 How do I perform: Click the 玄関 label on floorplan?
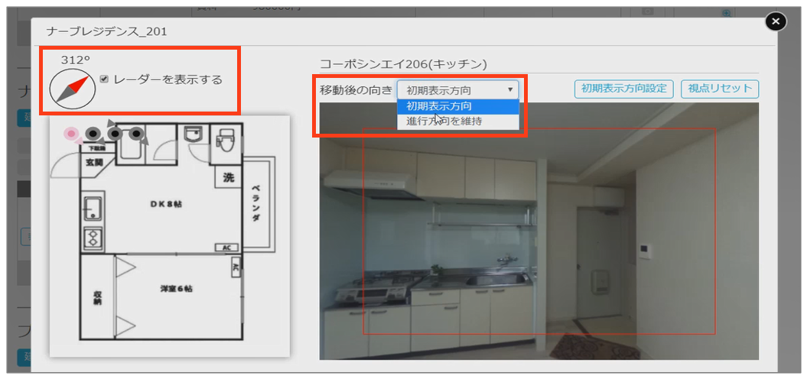(94, 164)
